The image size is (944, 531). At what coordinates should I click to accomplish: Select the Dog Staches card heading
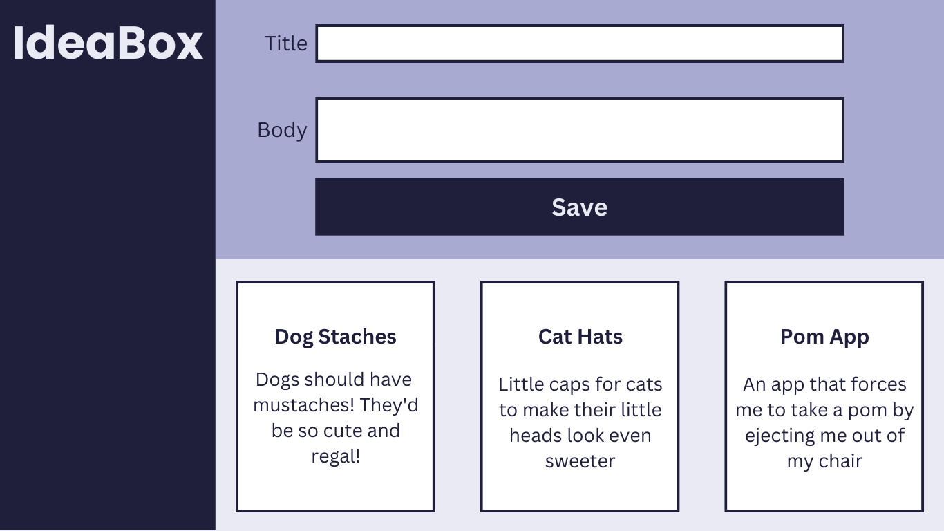coord(335,337)
